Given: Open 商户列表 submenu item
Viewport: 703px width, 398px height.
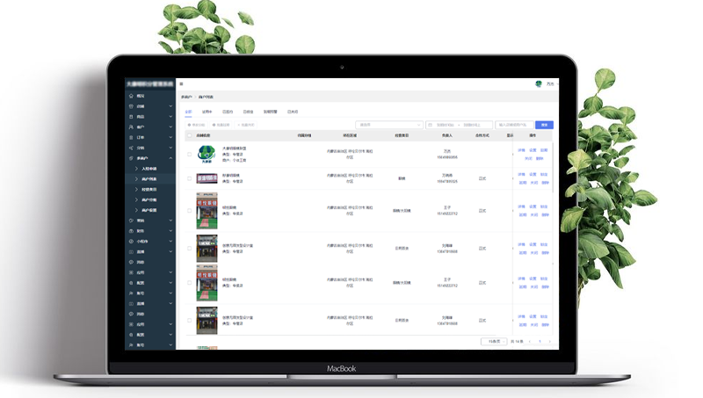Looking at the screenshot, I should coord(149,179).
